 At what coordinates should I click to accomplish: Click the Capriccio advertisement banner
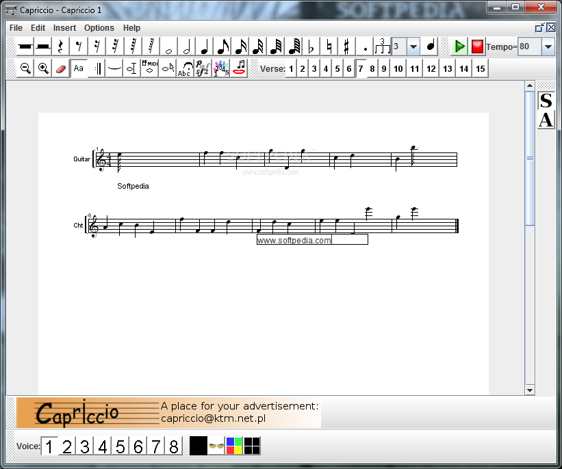(169, 412)
